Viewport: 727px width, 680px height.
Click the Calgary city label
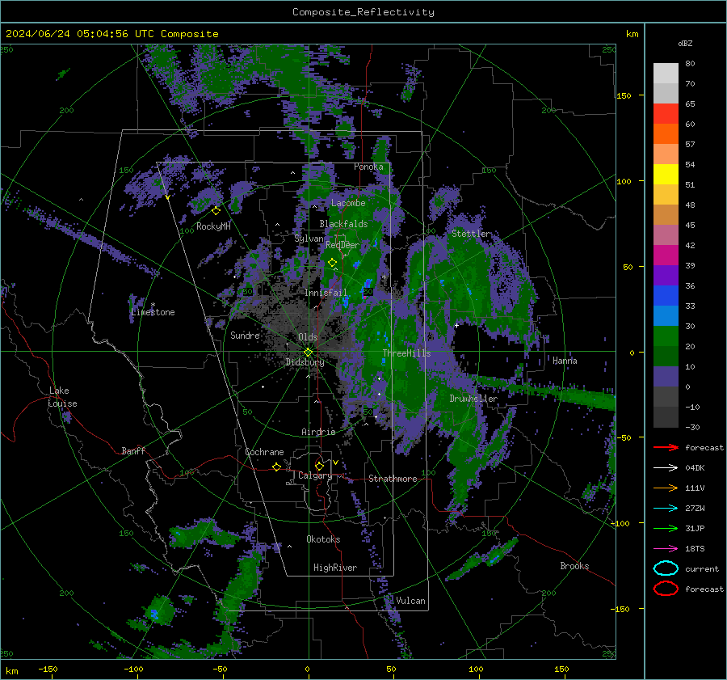[x=315, y=475]
